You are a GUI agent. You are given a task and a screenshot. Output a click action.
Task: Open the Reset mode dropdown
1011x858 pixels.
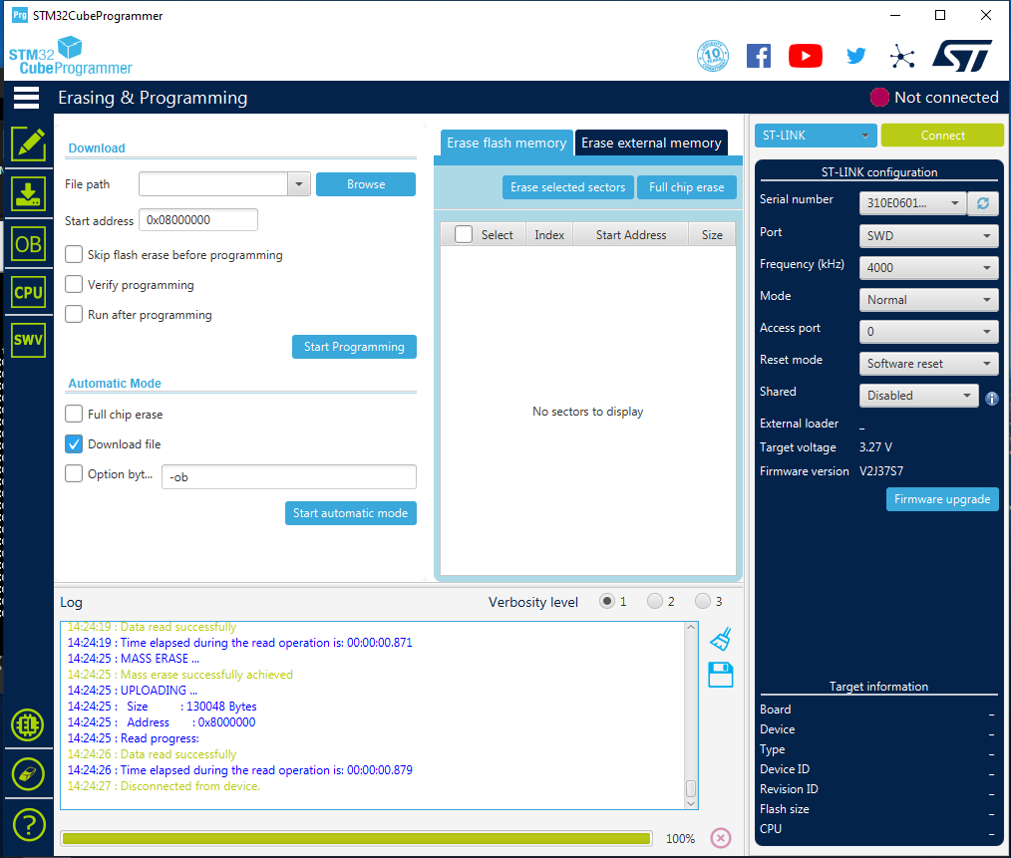point(928,364)
